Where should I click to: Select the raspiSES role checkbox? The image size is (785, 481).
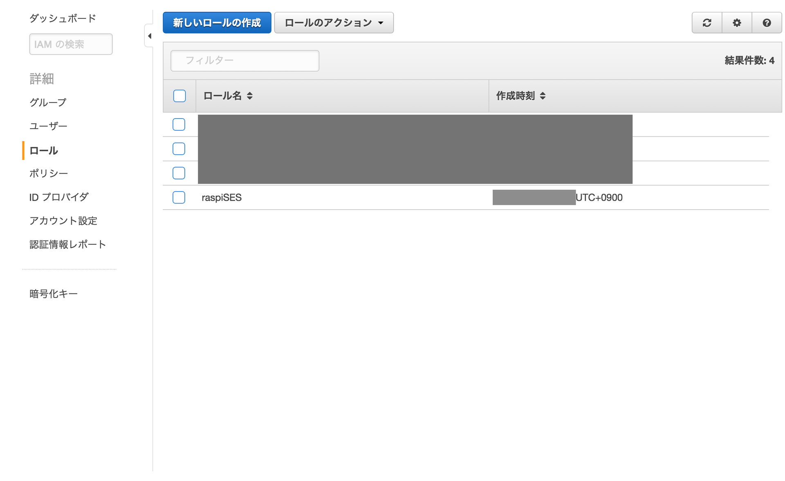point(179,197)
